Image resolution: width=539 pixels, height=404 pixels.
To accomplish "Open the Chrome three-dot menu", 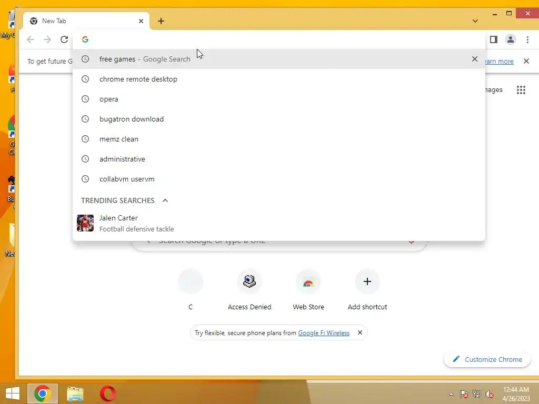I will pyautogui.click(x=527, y=40).
